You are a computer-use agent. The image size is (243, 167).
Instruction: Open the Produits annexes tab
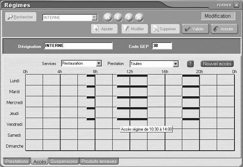(99, 161)
